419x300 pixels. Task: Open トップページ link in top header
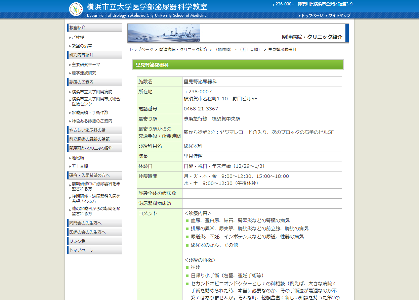312,15
